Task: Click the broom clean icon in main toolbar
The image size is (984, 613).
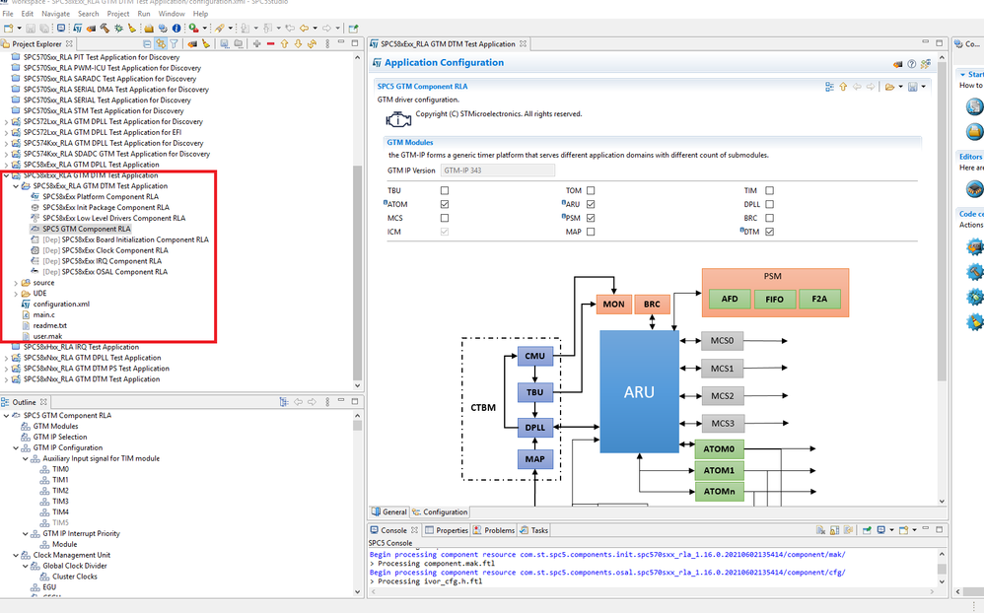Action: click(132, 29)
